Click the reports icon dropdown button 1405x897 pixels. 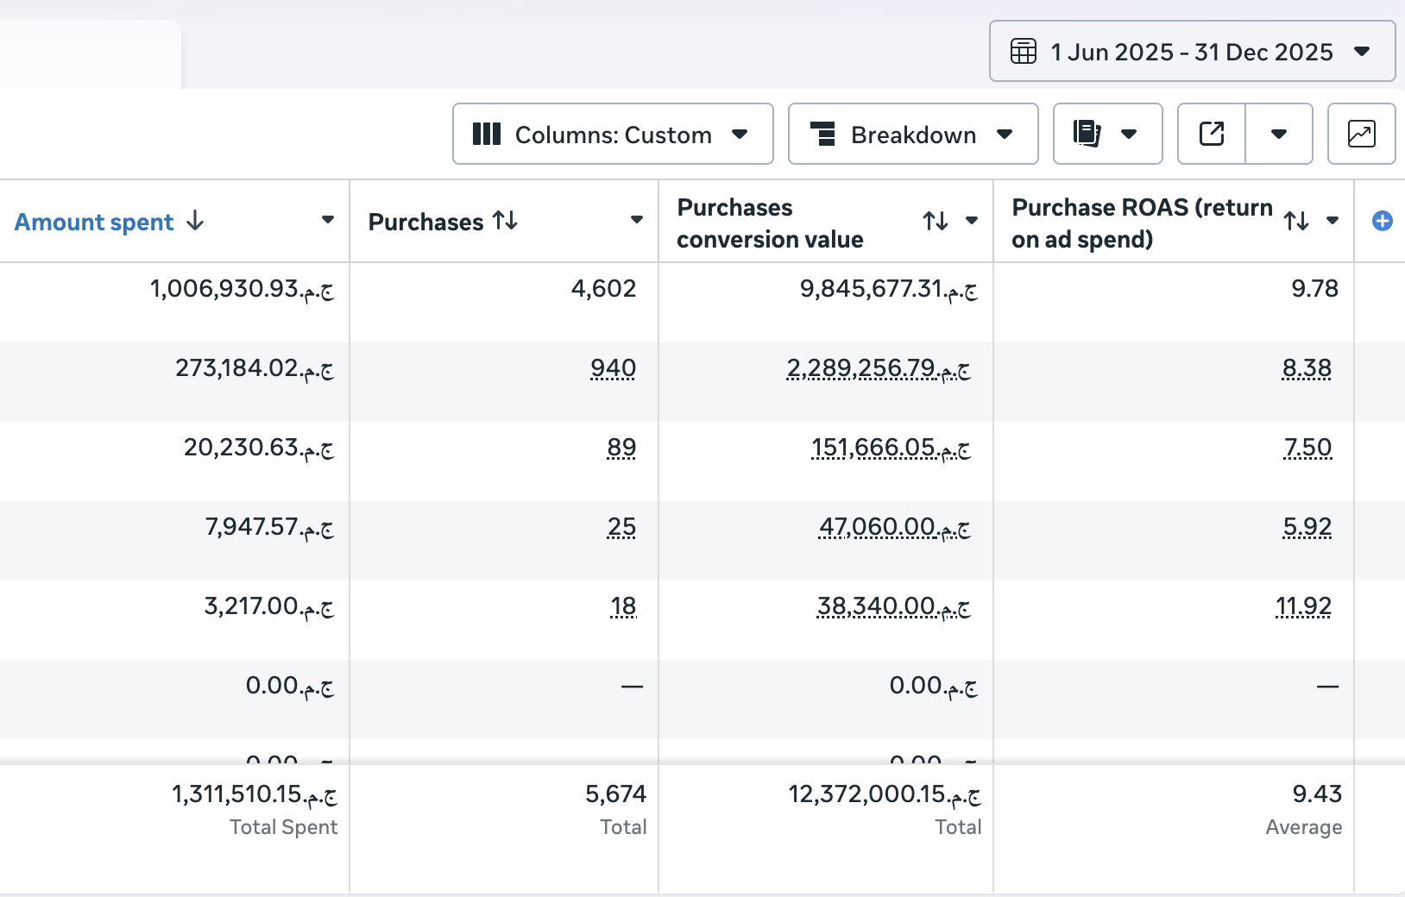point(1107,134)
